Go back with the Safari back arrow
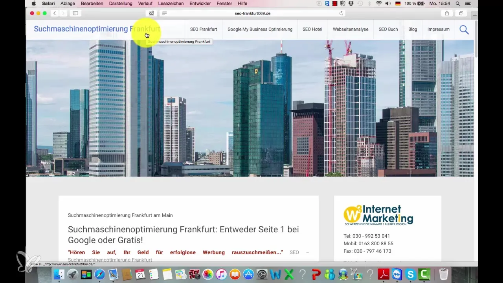 [x=55, y=13]
